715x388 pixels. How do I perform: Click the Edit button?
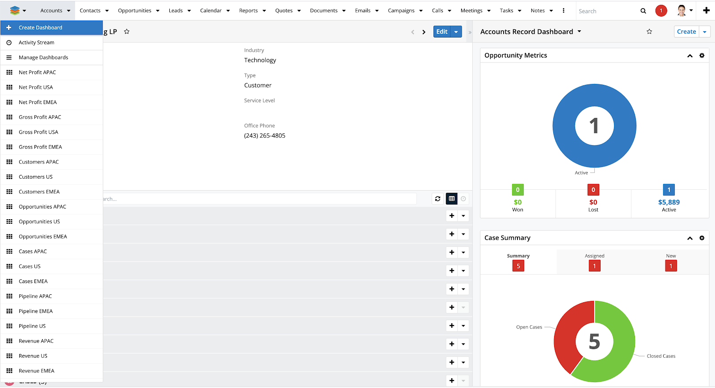(x=442, y=32)
